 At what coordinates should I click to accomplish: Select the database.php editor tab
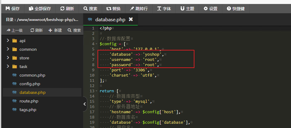110,20
